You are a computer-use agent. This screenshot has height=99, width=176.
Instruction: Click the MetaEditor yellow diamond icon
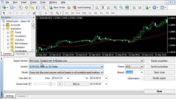pyautogui.click(x=69, y=7)
